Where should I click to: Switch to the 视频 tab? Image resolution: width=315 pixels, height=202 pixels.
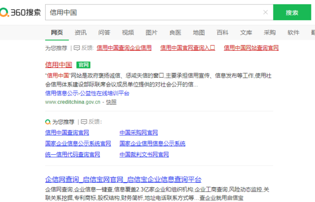[x=128, y=32]
